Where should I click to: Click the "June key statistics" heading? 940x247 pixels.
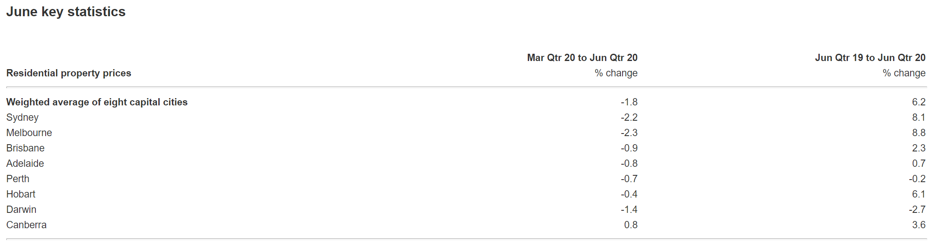point(66,12)
